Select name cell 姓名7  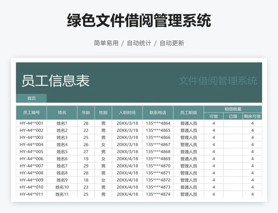pyautogui.click(x=62, y=166)
